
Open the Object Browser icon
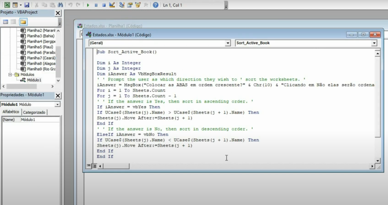coord(138,5)
